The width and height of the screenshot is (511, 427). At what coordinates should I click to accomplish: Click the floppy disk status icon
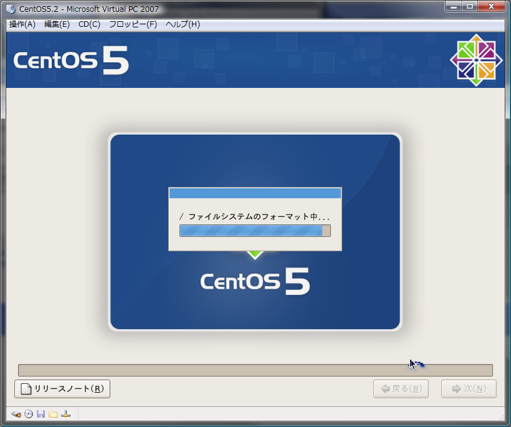[x=41, y=415]
